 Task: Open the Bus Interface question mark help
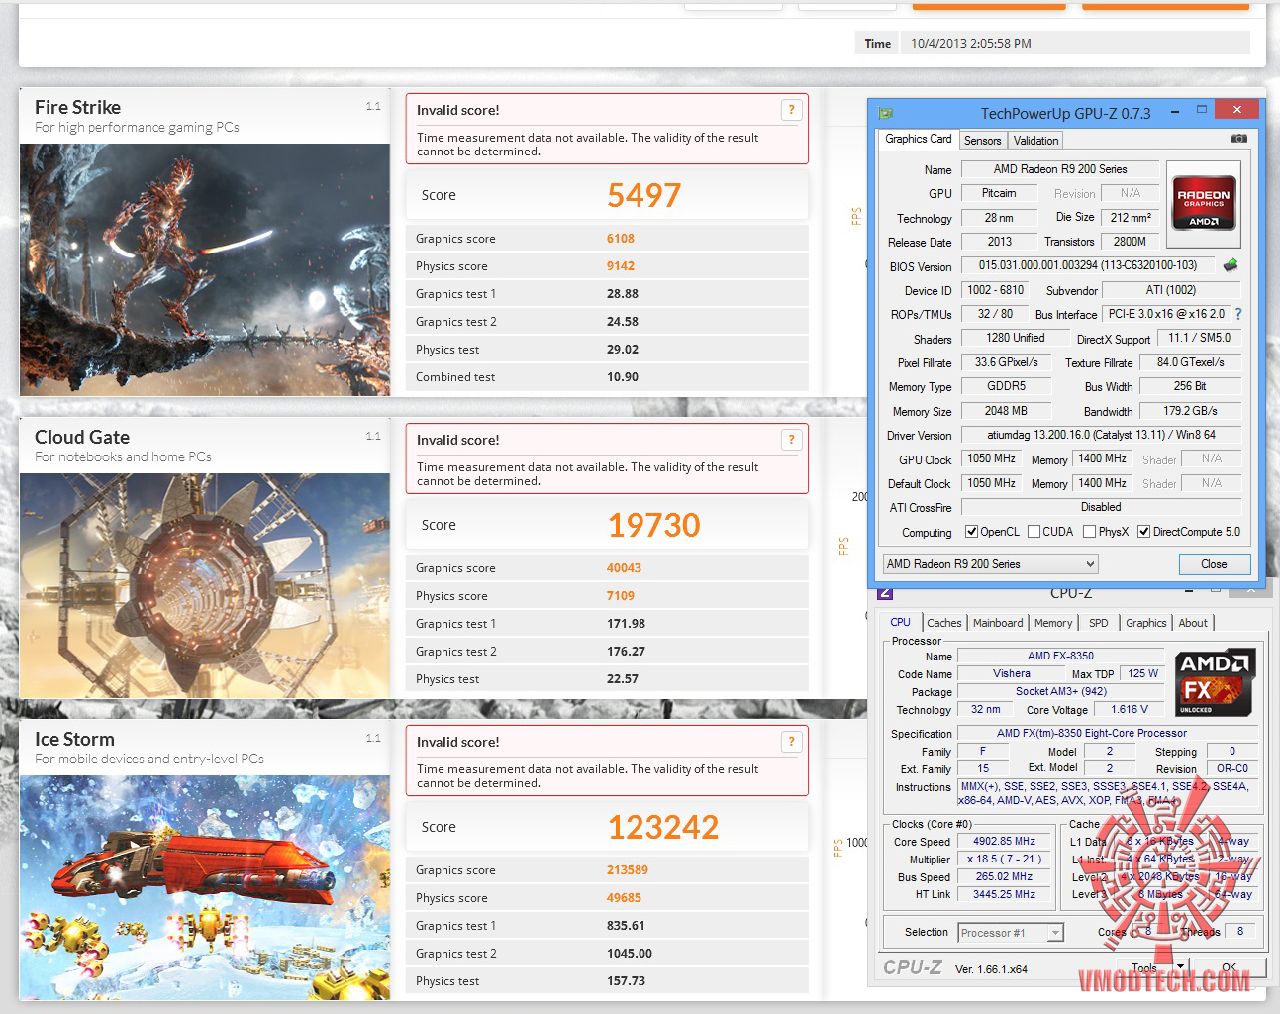coord(1237,314)
